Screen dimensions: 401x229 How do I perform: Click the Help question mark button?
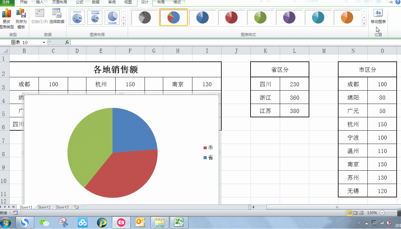click(397, 2)
